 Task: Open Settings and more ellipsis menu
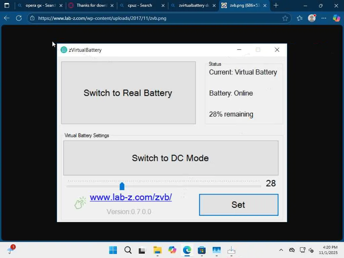324,18
